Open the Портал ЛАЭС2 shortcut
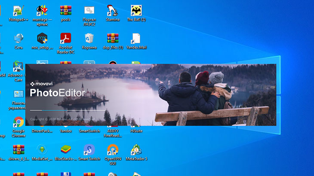 [x=89, y=10]
